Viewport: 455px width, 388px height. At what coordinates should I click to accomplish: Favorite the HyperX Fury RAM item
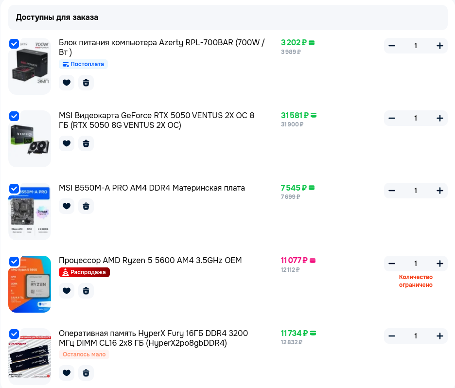pyautogui.click(x=67, y=373)
